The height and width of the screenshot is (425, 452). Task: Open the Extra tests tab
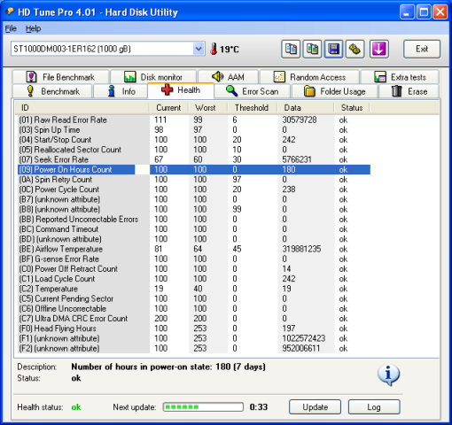pyautogui.click(x=400, y=77)
